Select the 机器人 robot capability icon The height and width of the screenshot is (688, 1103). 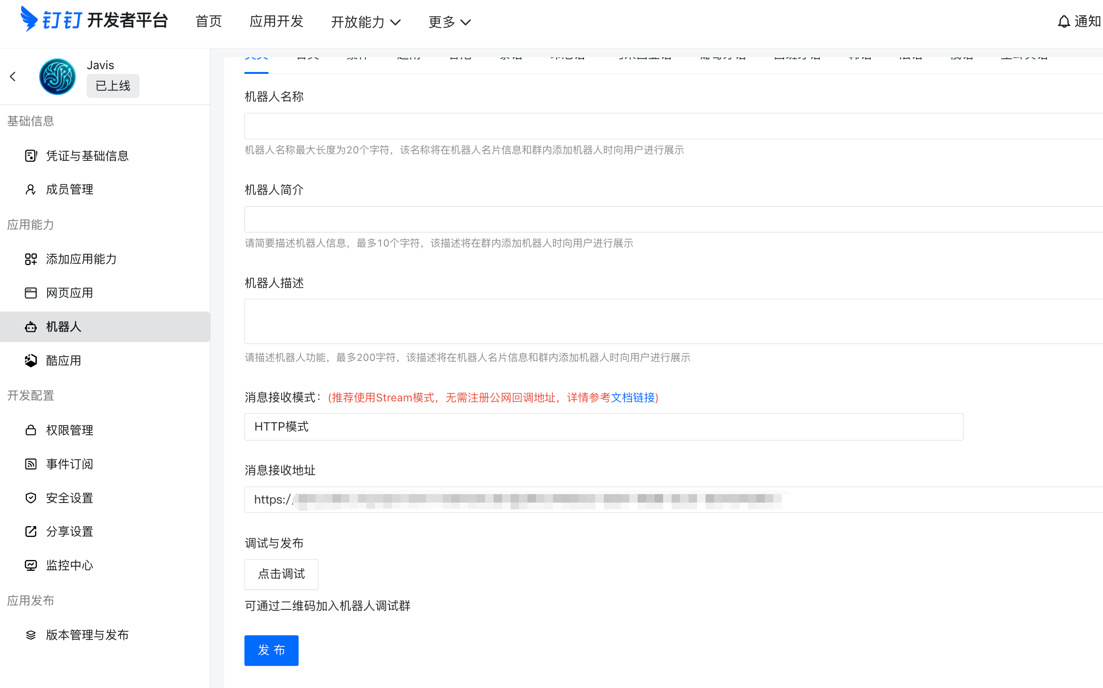click(x=31, y=327)
